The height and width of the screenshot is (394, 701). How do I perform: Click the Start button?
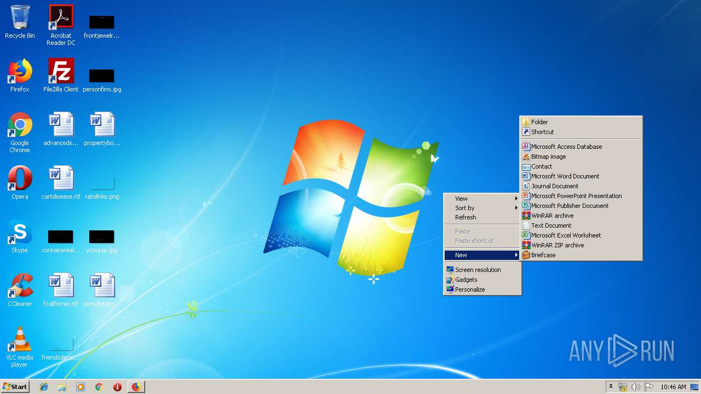[15, 386]
